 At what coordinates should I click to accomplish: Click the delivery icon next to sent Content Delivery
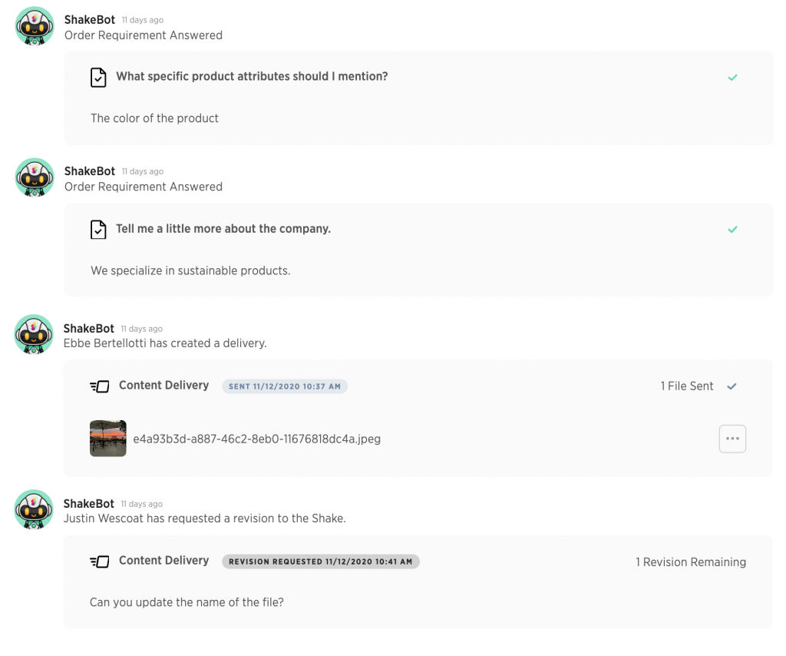point(99,386)
